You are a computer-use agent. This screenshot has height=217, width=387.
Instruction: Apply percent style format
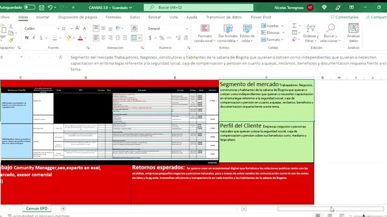point(161,38)
